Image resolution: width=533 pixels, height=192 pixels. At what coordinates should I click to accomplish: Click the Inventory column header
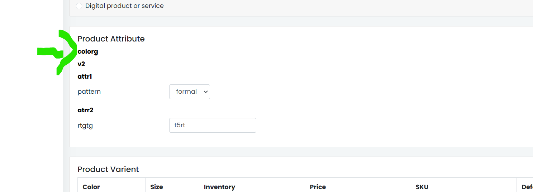pyautogui.click(x=219, y=187)
